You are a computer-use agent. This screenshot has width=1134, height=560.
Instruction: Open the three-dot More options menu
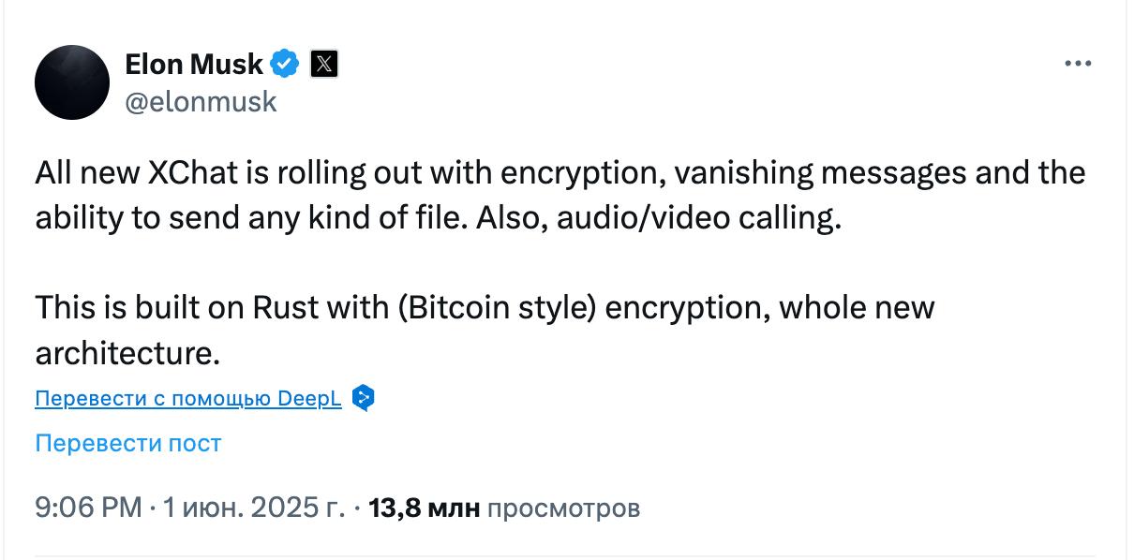1078,64
